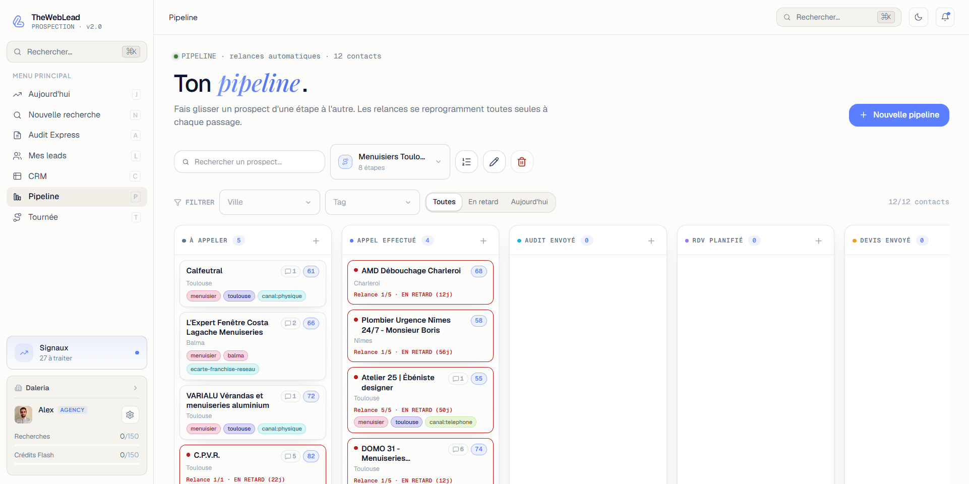This screenshot has width=969, height=484.
Task: Open Signaux 27 à traiter card
Action: click(77, 353)
